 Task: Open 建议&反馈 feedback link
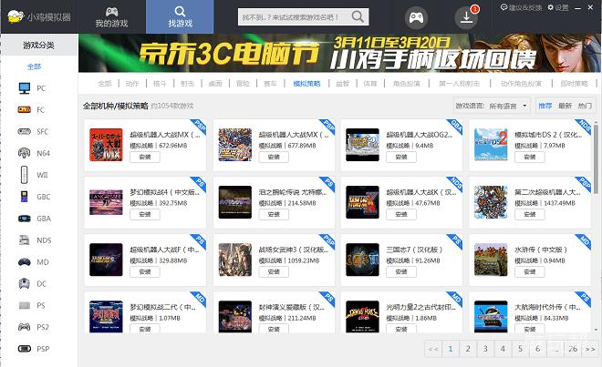point(522,7)
